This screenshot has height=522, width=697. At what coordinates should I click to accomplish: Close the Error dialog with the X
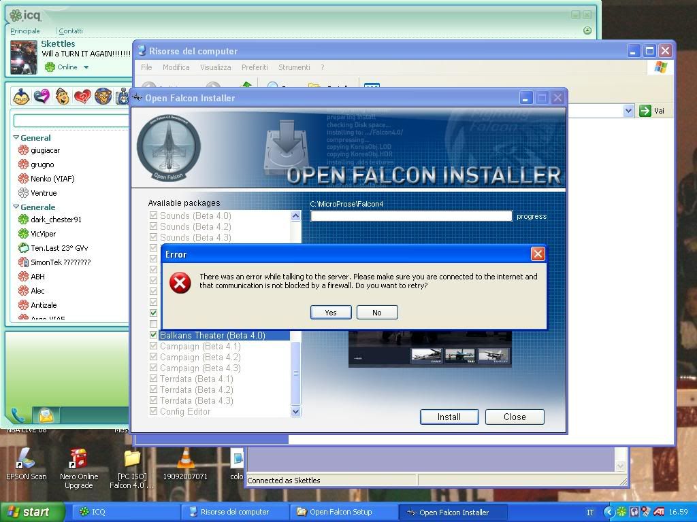point(538,254)
